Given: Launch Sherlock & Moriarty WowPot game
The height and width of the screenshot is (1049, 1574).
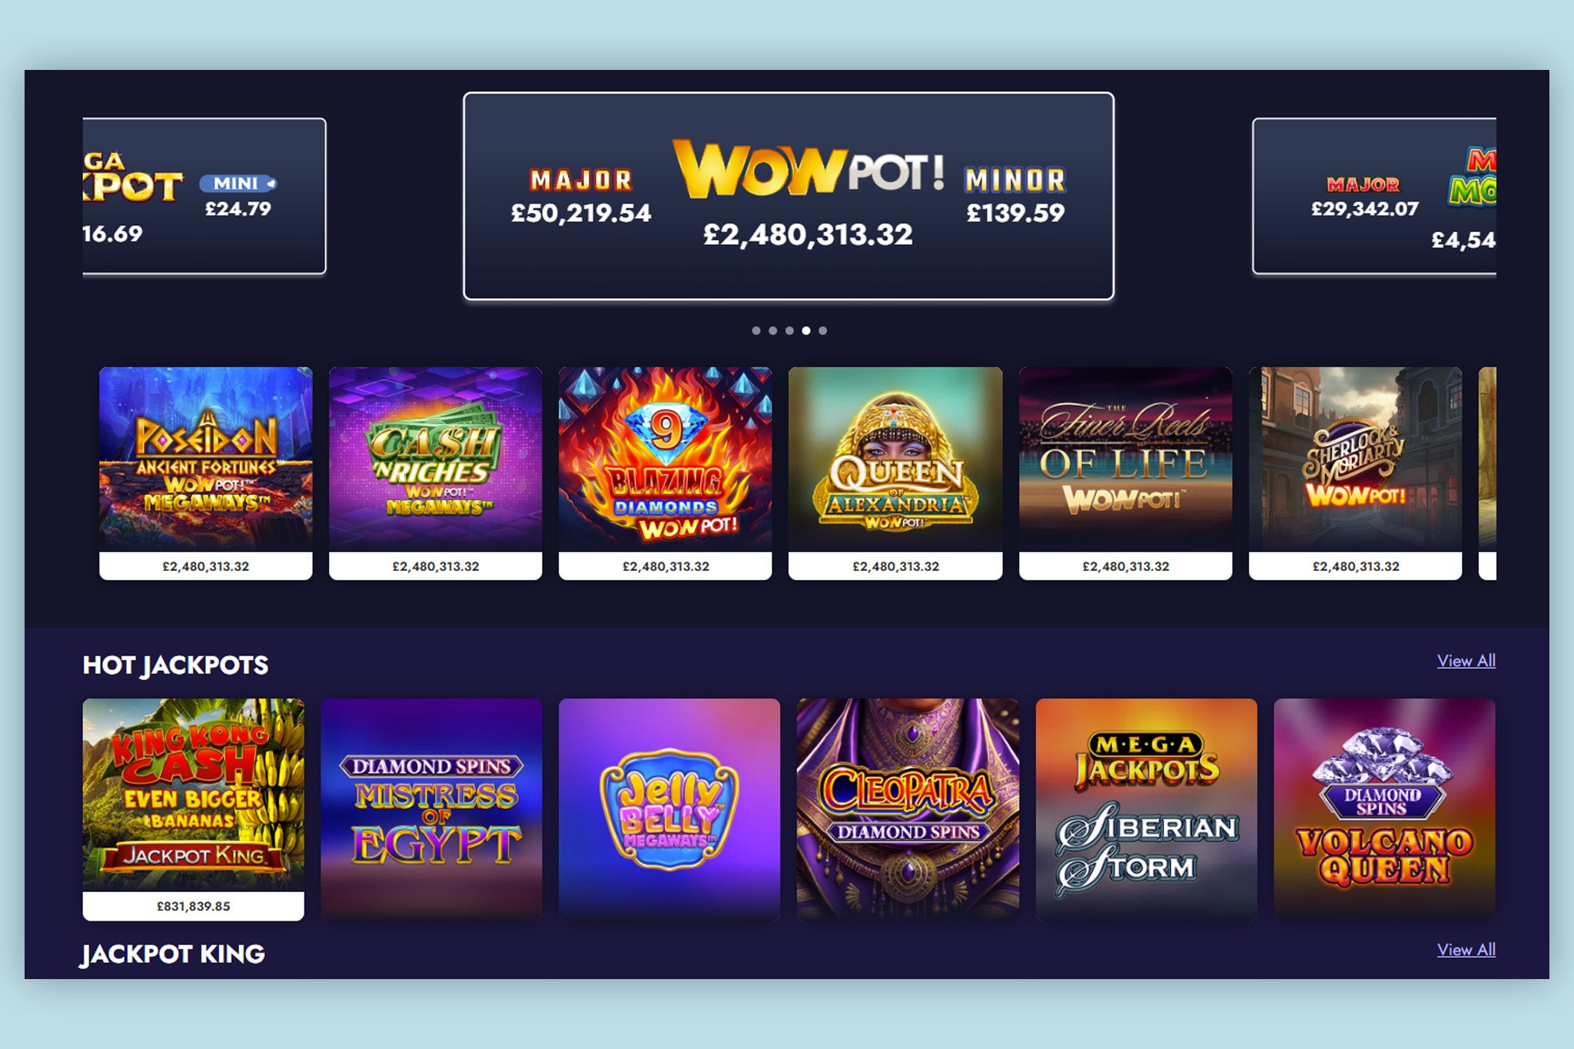Looking at the screenshot, I should [x=1355, y=473].
